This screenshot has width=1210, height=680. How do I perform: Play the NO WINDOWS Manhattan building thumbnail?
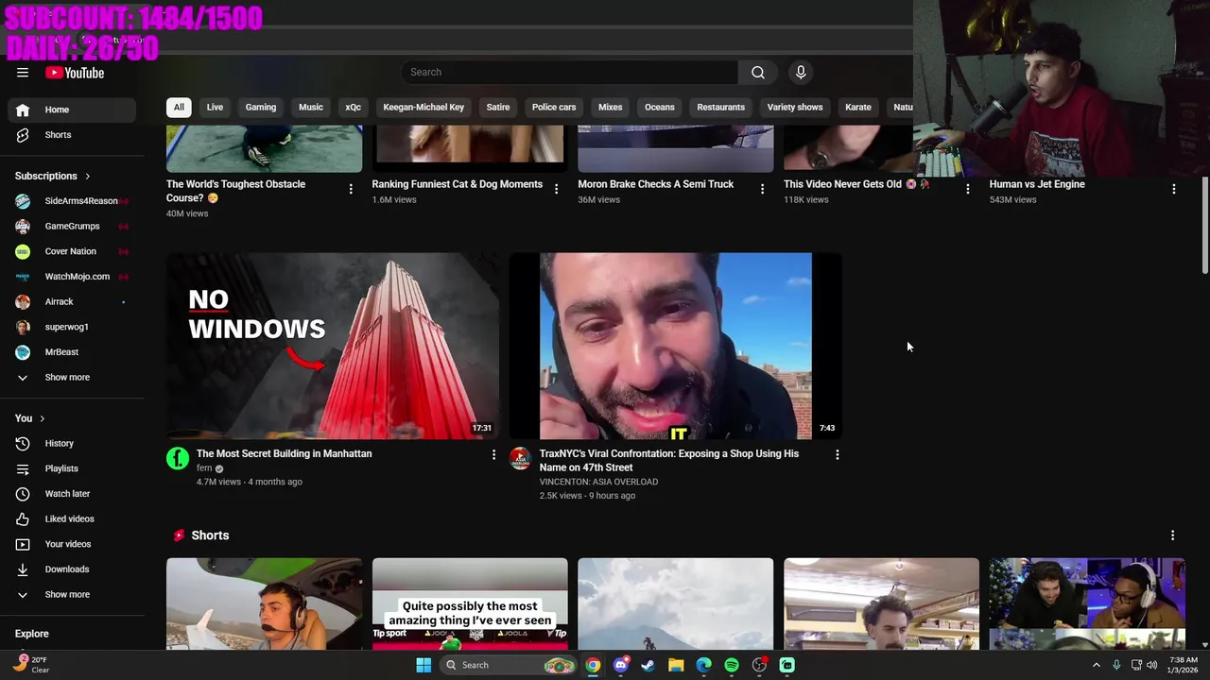[333, 346]
